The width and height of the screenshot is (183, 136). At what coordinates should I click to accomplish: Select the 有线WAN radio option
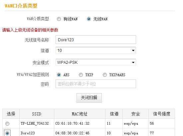click(x=59, y=19)
